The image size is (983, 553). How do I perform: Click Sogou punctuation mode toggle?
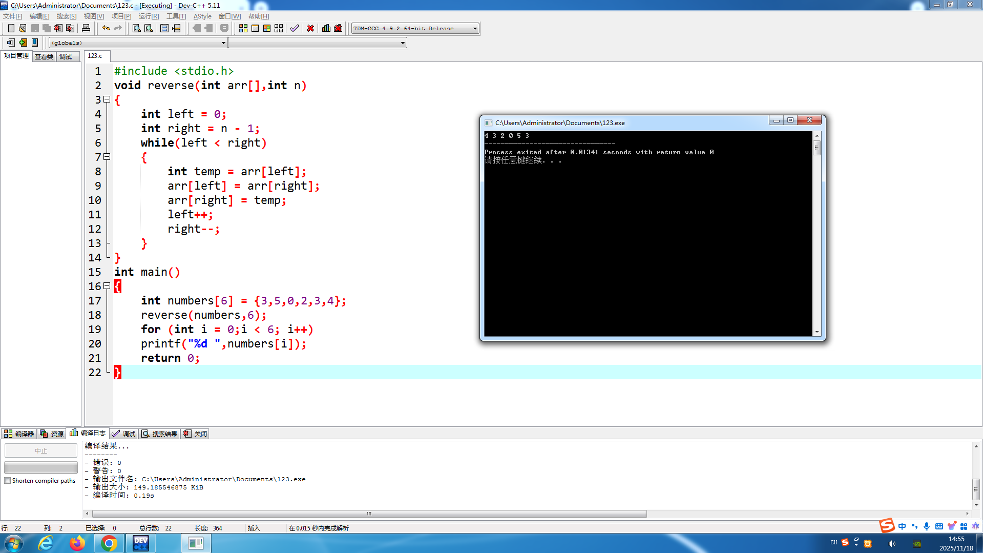pos(914,526)
